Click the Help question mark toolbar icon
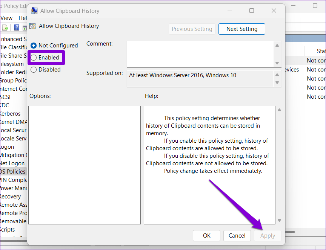 pyautogui.click(x=17, y=27)
